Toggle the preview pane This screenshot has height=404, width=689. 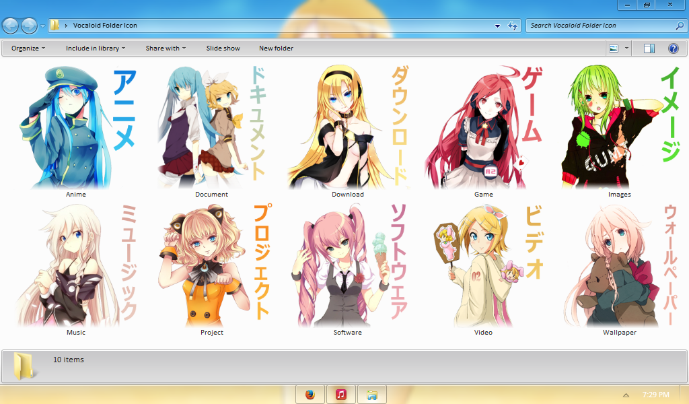648,48
